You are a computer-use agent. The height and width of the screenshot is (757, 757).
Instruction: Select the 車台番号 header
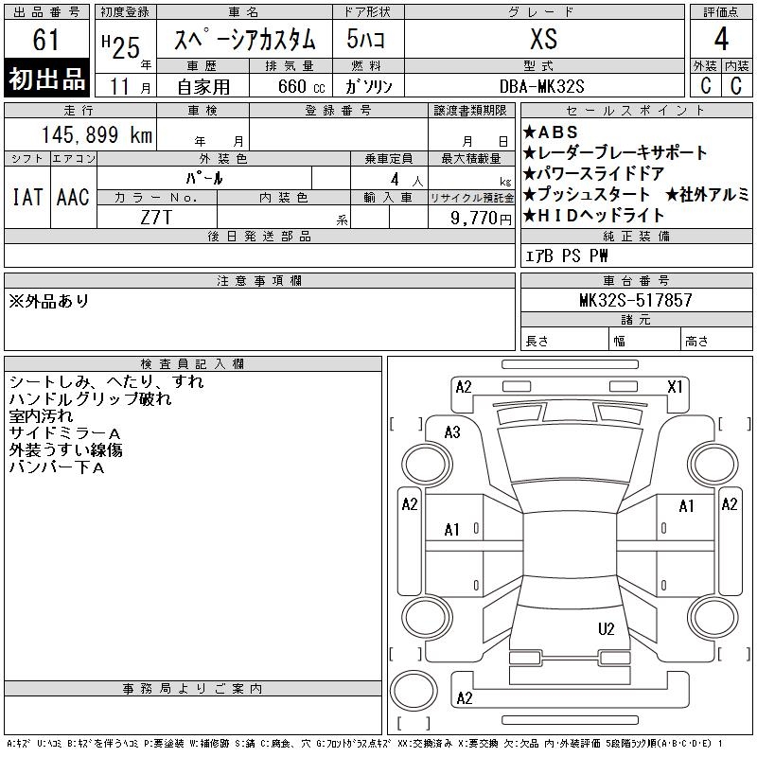tap(636, 281)
